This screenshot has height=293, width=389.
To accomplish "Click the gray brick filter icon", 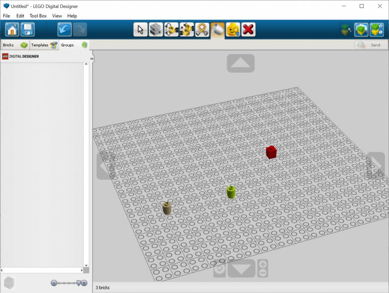I will coord(9,283).
